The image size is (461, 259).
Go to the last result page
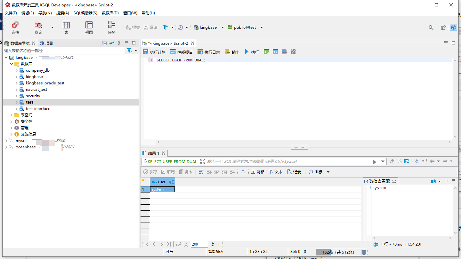point(169,244)
